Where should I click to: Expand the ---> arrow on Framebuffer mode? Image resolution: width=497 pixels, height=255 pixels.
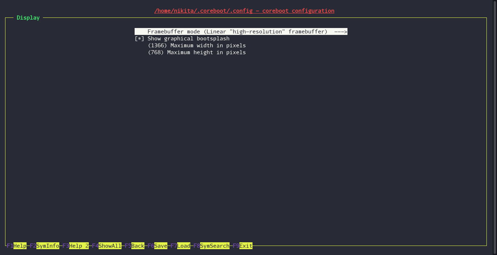point(341,32)
